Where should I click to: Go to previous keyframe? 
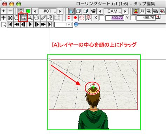point(17,24)
